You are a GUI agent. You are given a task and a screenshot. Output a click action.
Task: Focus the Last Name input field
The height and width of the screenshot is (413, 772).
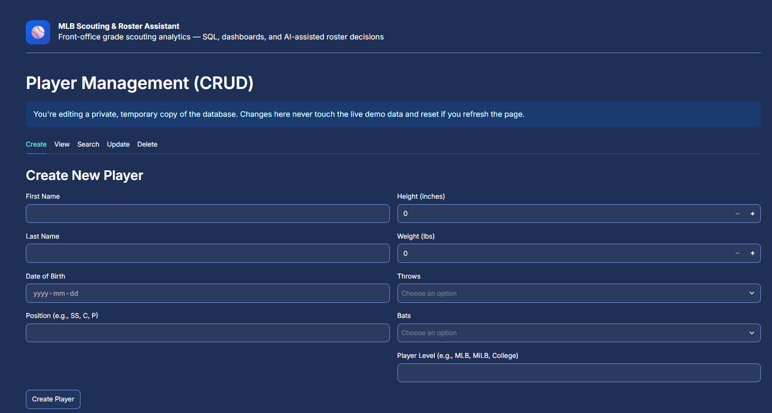tap(208, 253)
